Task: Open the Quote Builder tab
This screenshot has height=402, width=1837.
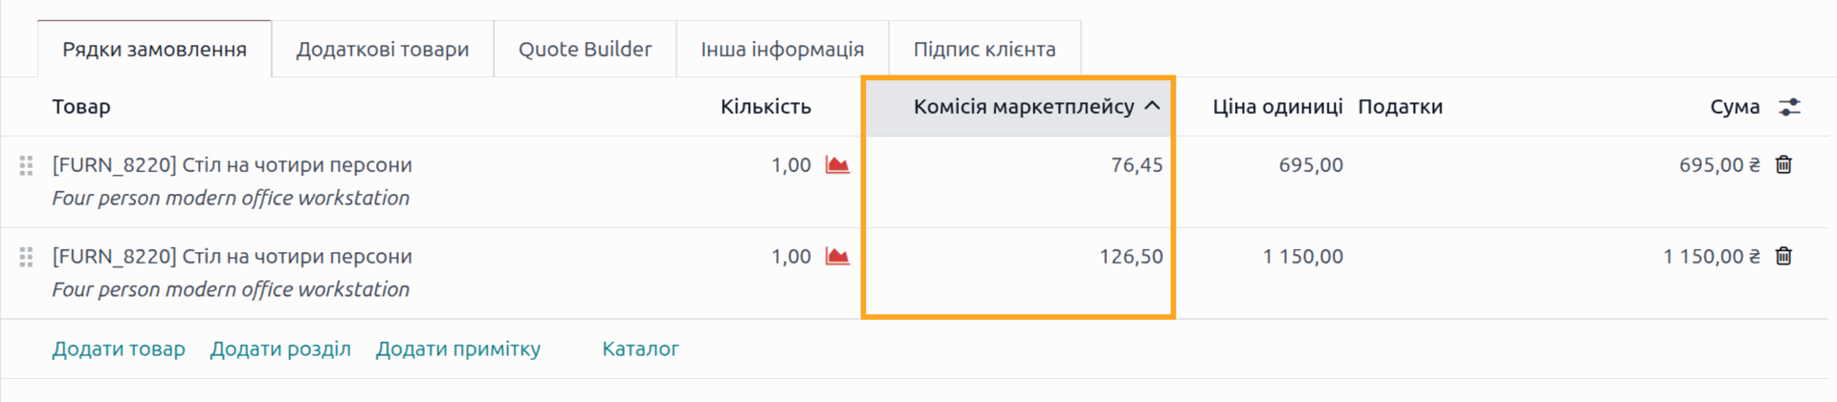Action: click(x=585, y=50)
